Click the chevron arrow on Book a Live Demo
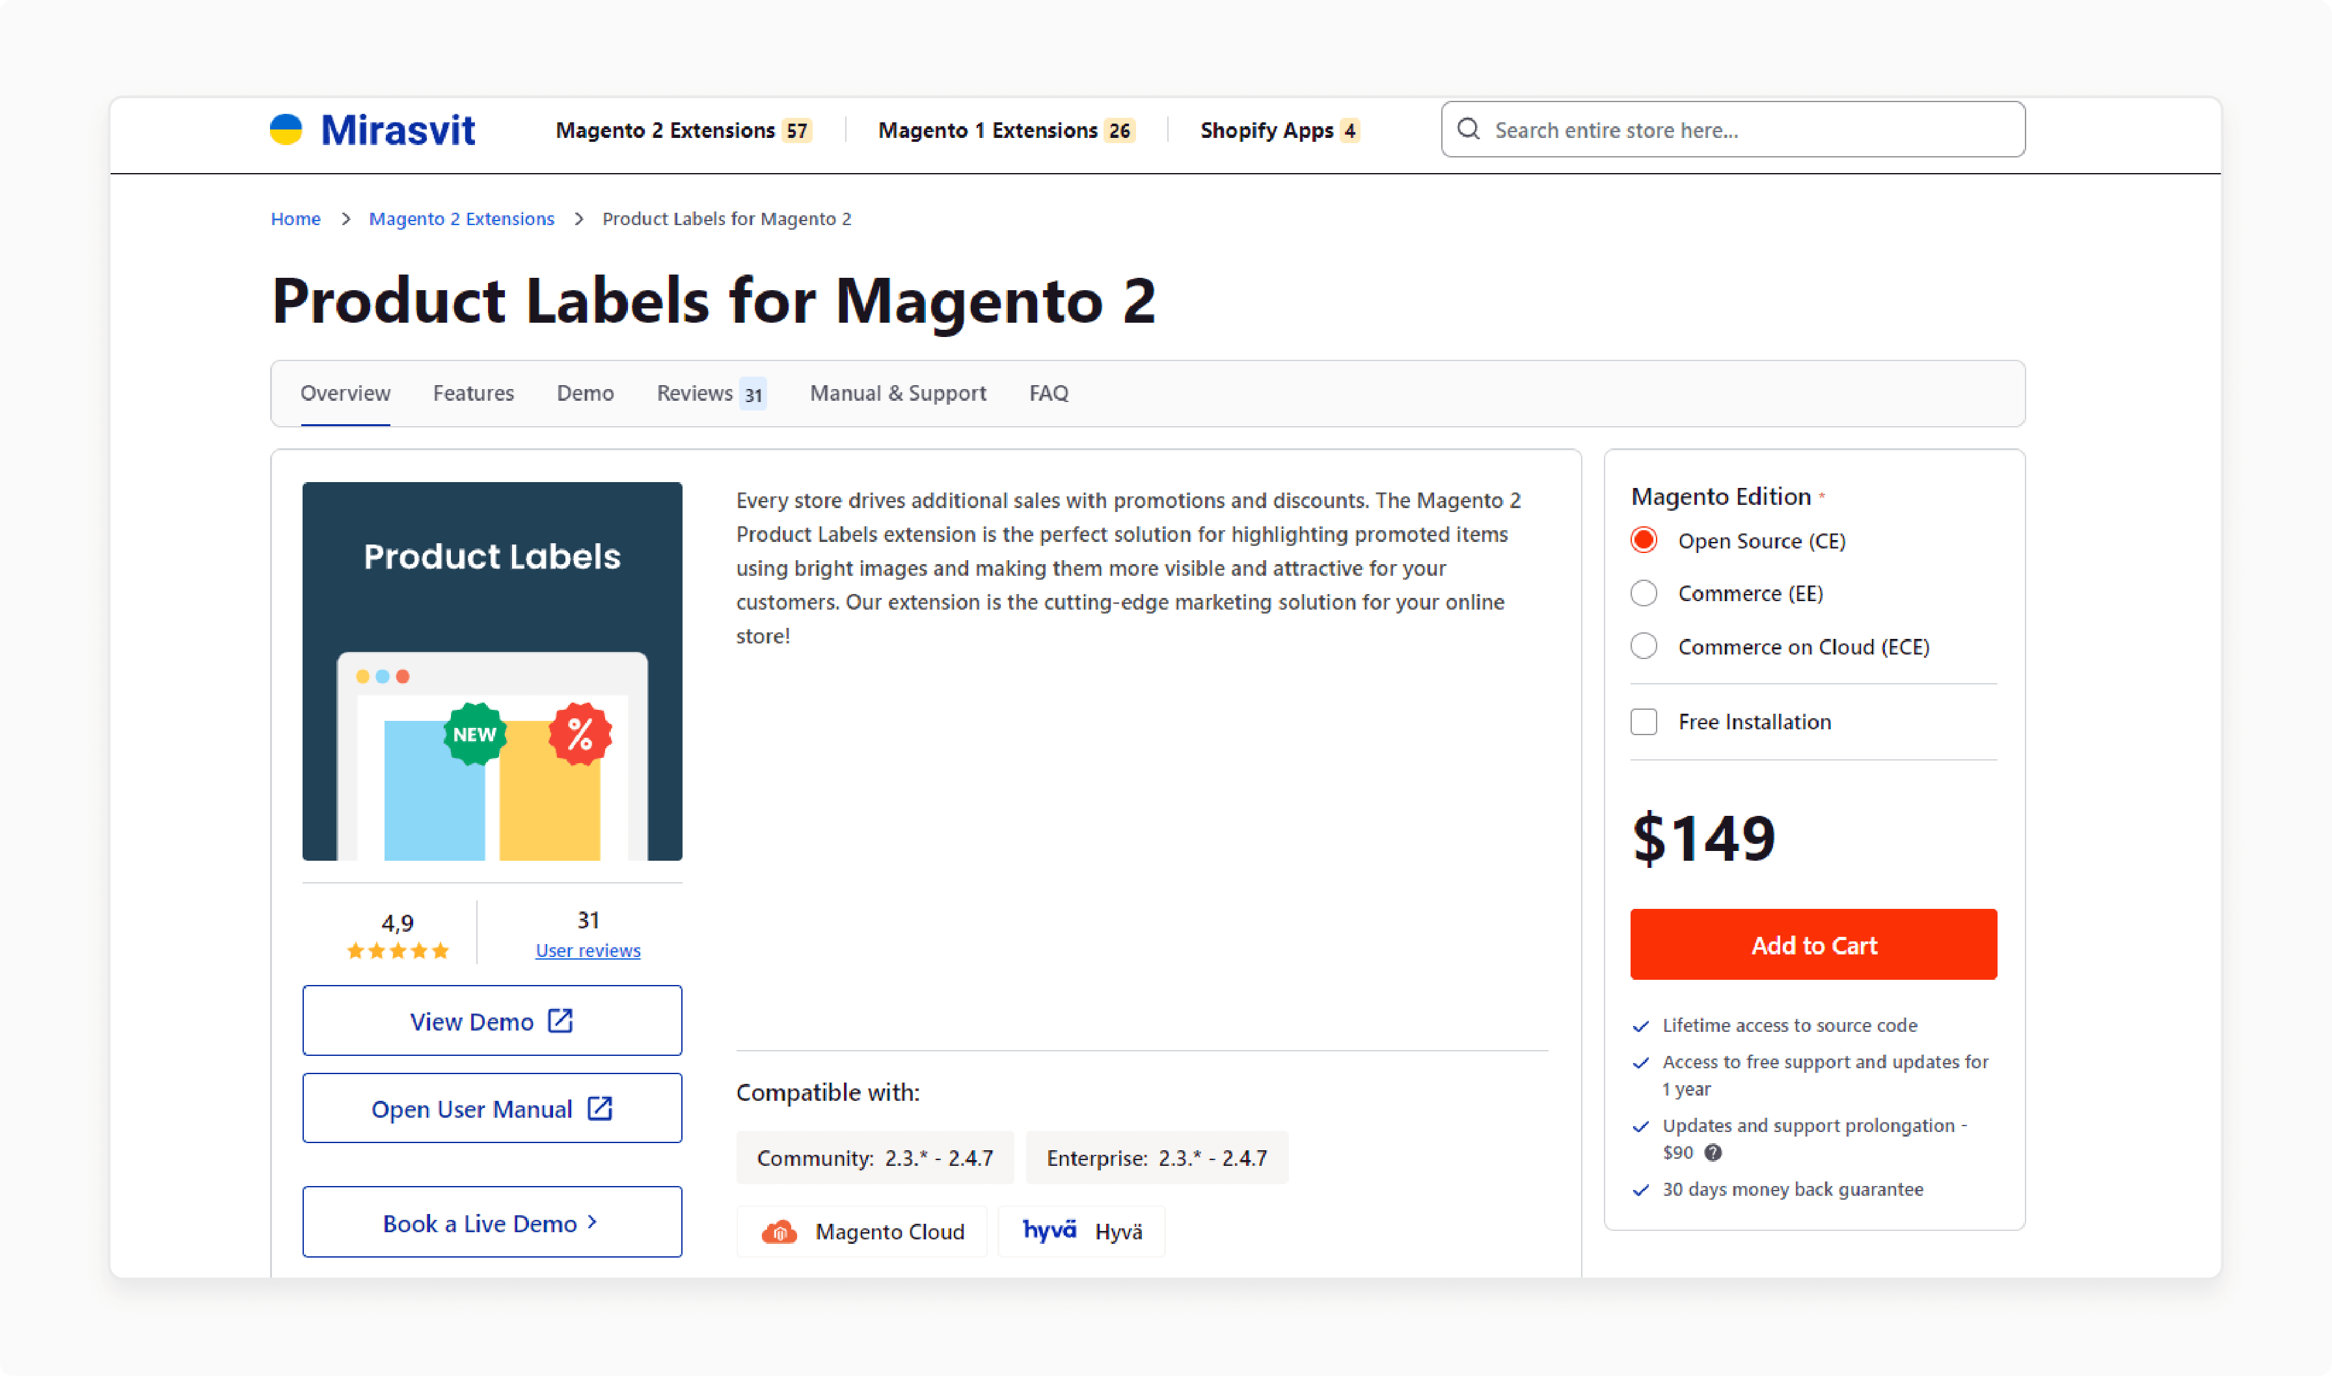The image size is (2332, 1376). point(593,1222)
